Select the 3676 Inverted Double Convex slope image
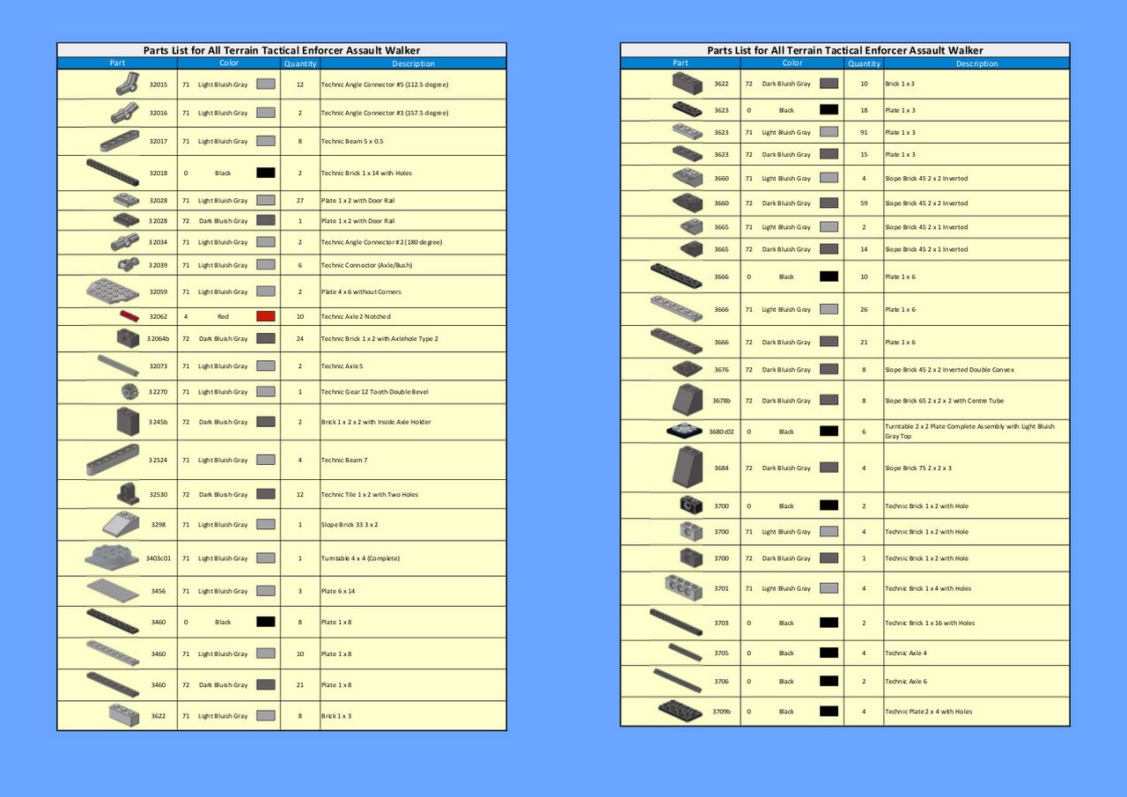Image resolution: width=1127 pixels, height=797 pixels. click(688, 369)
